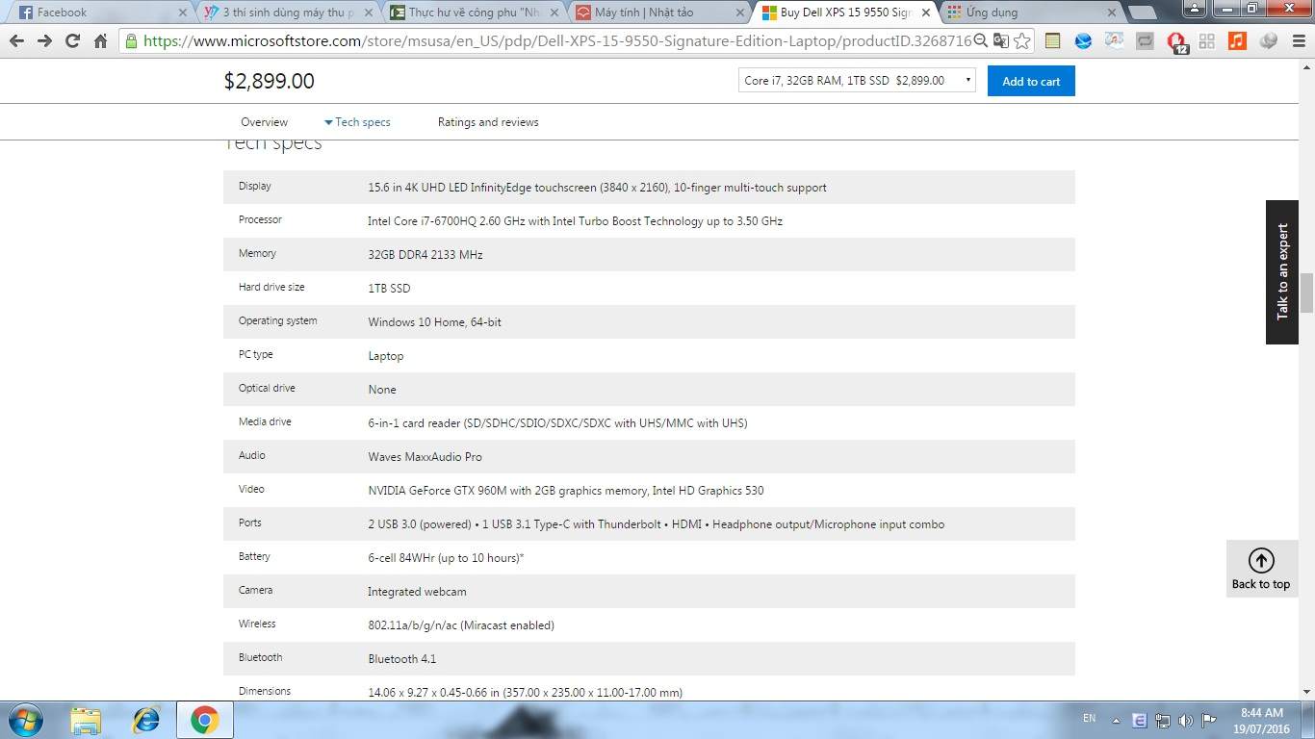Image resolution: width=1315 pixels, height=739 pixels.
Task: Switch to the '3 thí sinh dùng máy thu' tab
Action: pos(284,13)
